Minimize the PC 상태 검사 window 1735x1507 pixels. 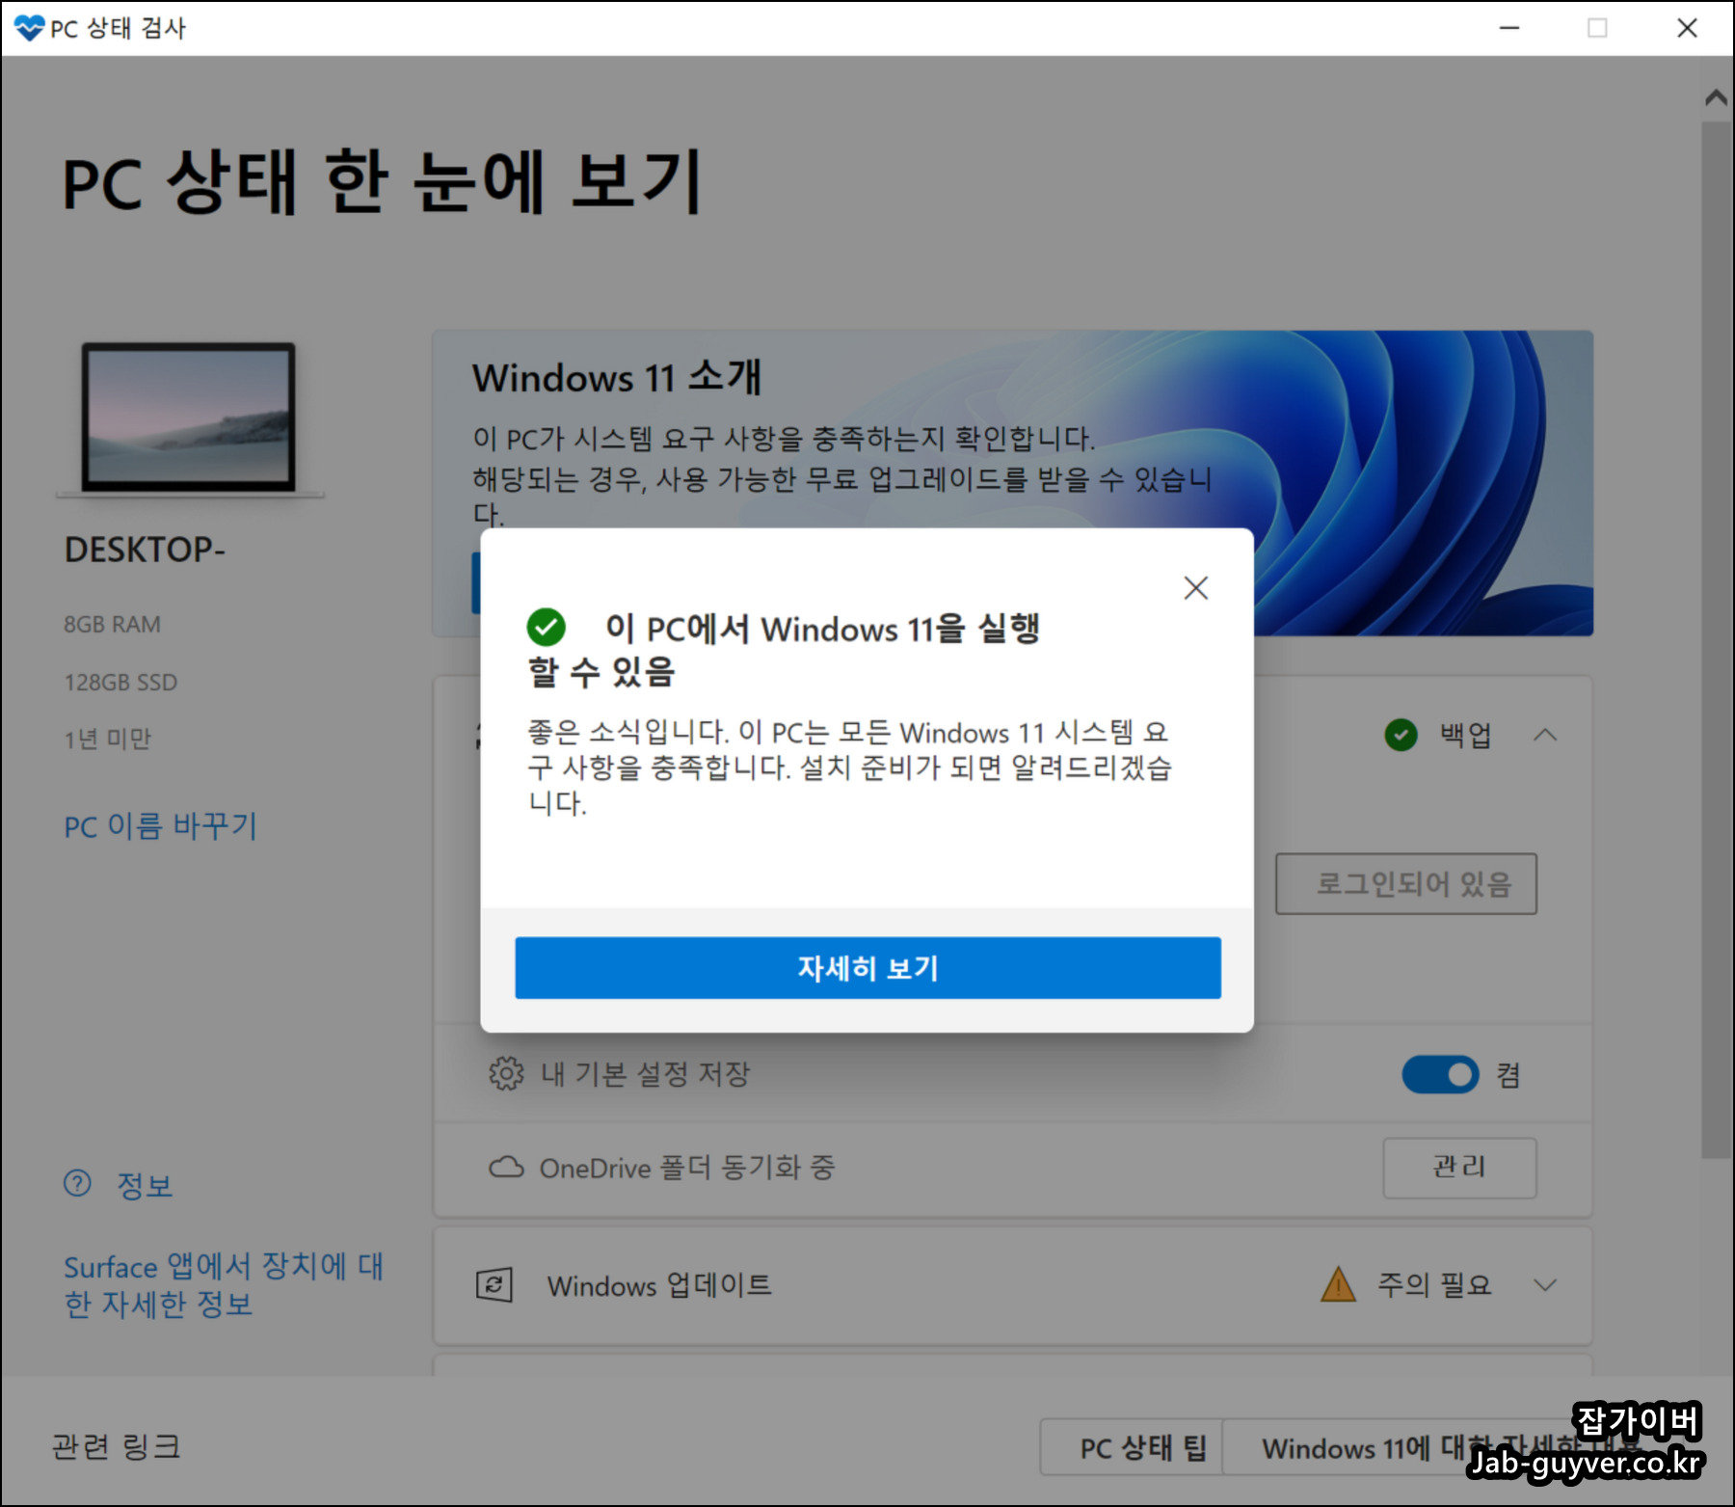tap(1509, 28)
